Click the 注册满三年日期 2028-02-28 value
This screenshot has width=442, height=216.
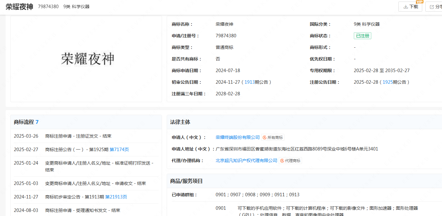[228, 94]
